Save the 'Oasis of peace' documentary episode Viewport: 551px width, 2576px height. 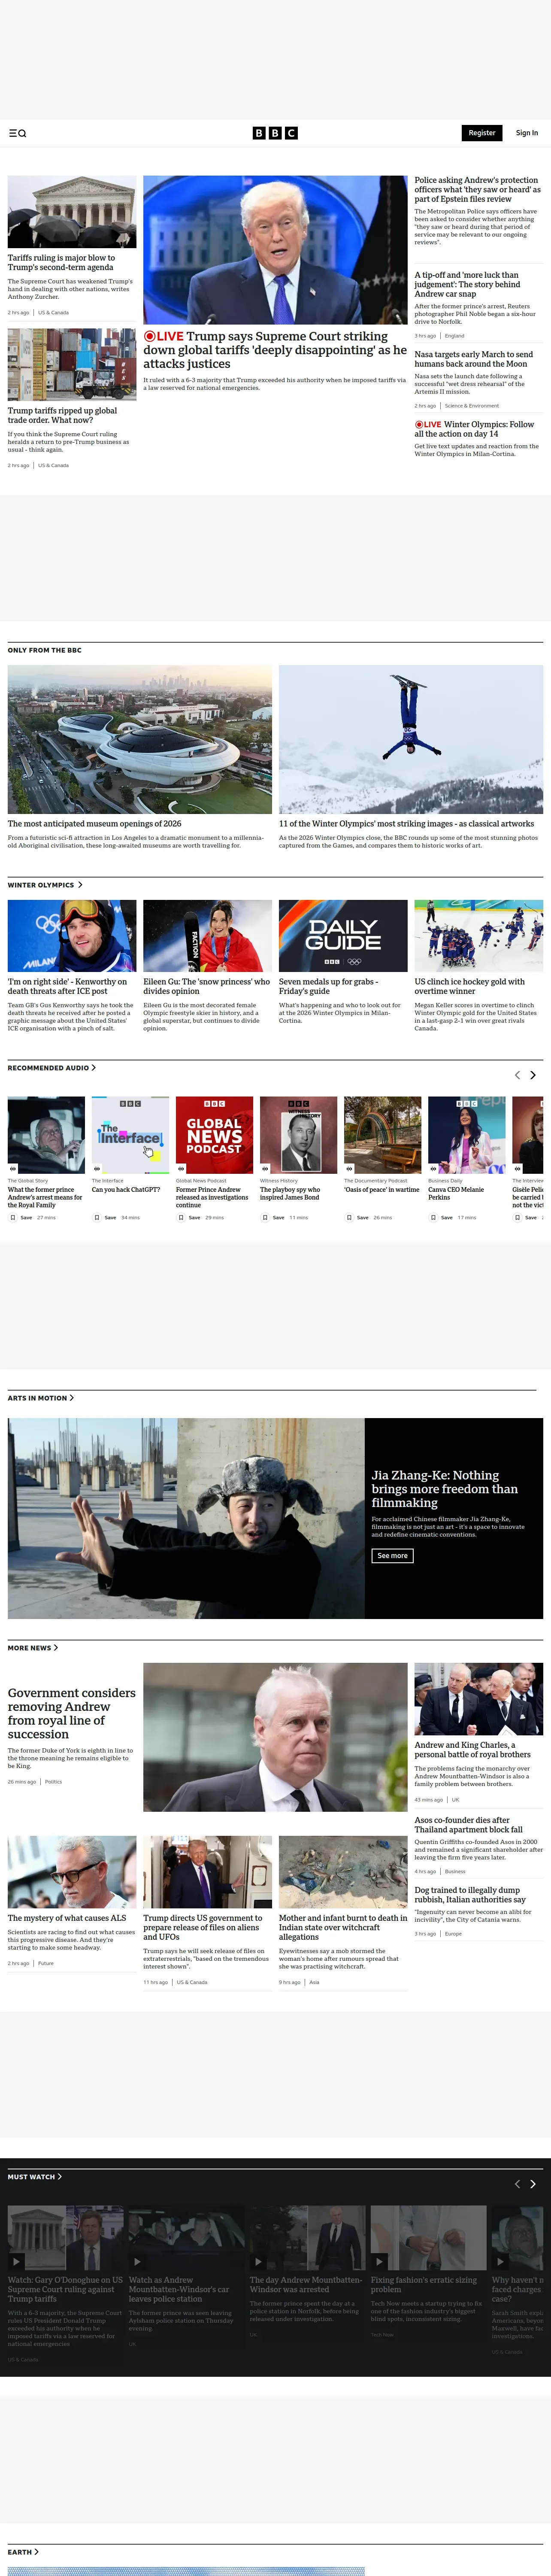(357, 1218)
